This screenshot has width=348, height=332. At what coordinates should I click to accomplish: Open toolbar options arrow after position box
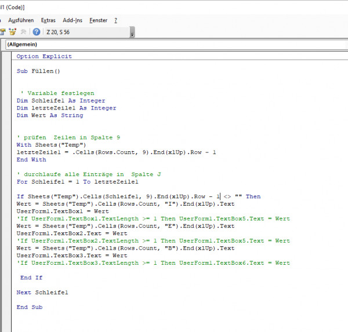coord(132,32)
